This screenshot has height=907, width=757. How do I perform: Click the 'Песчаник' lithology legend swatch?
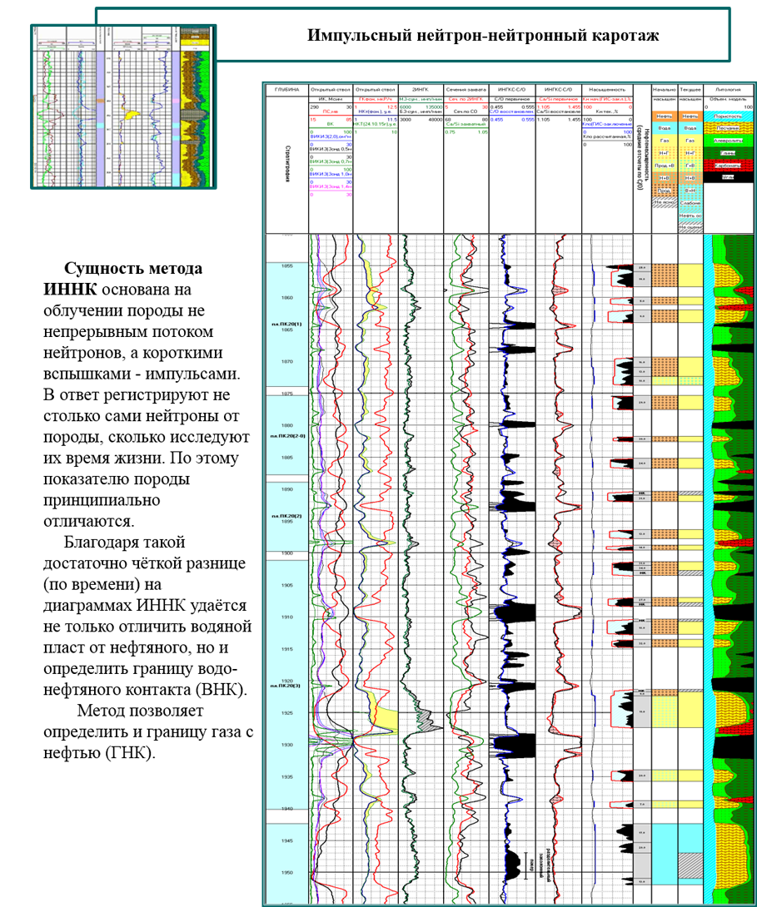pos(729,128)
